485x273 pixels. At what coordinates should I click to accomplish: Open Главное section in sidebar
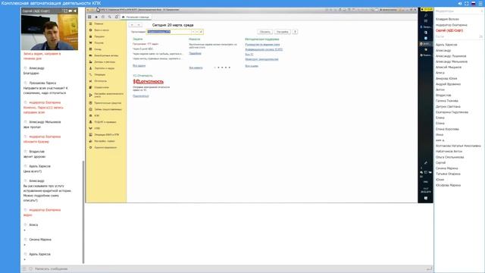pos(99,24)
